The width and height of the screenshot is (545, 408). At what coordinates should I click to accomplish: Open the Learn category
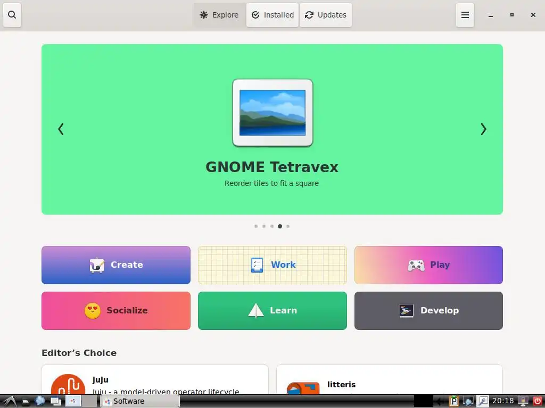tap(272, 310)
